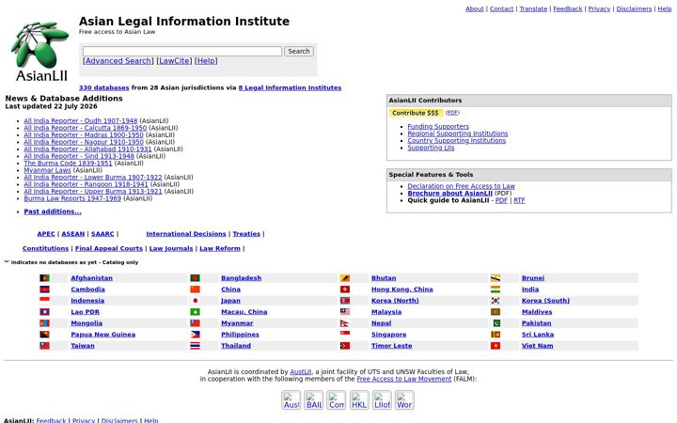Open the Singapore country link

tap(389, 334)
